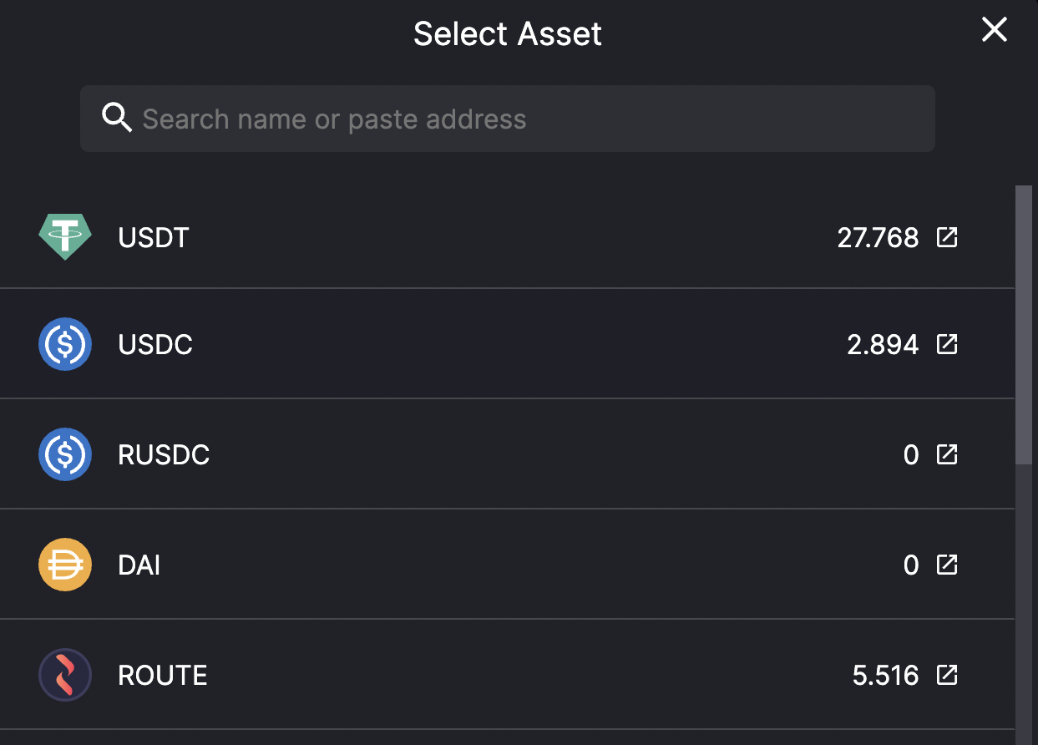
Task: Click the RUSDC coin icon
Action: click(x=65, y=454)
